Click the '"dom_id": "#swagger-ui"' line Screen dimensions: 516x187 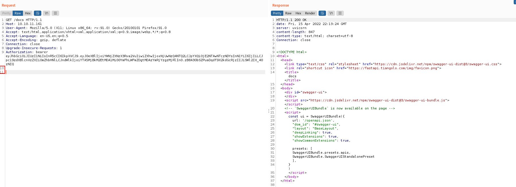pyautogui.click(x=316, y=125)
